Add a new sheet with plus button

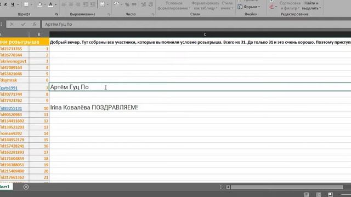coord(26,187)
